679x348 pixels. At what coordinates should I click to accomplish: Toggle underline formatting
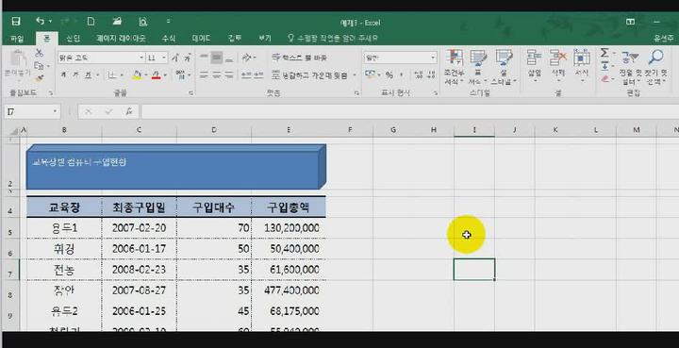click(89, 75)
